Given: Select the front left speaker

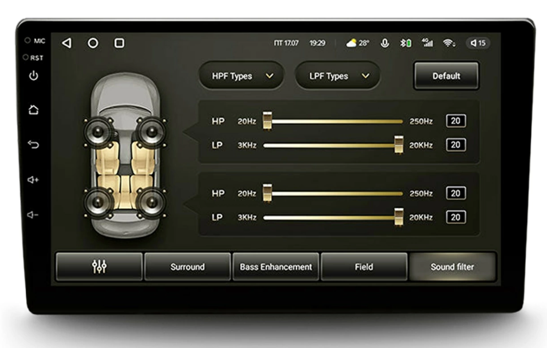Looking at the screenshot, I should point(99,132).
